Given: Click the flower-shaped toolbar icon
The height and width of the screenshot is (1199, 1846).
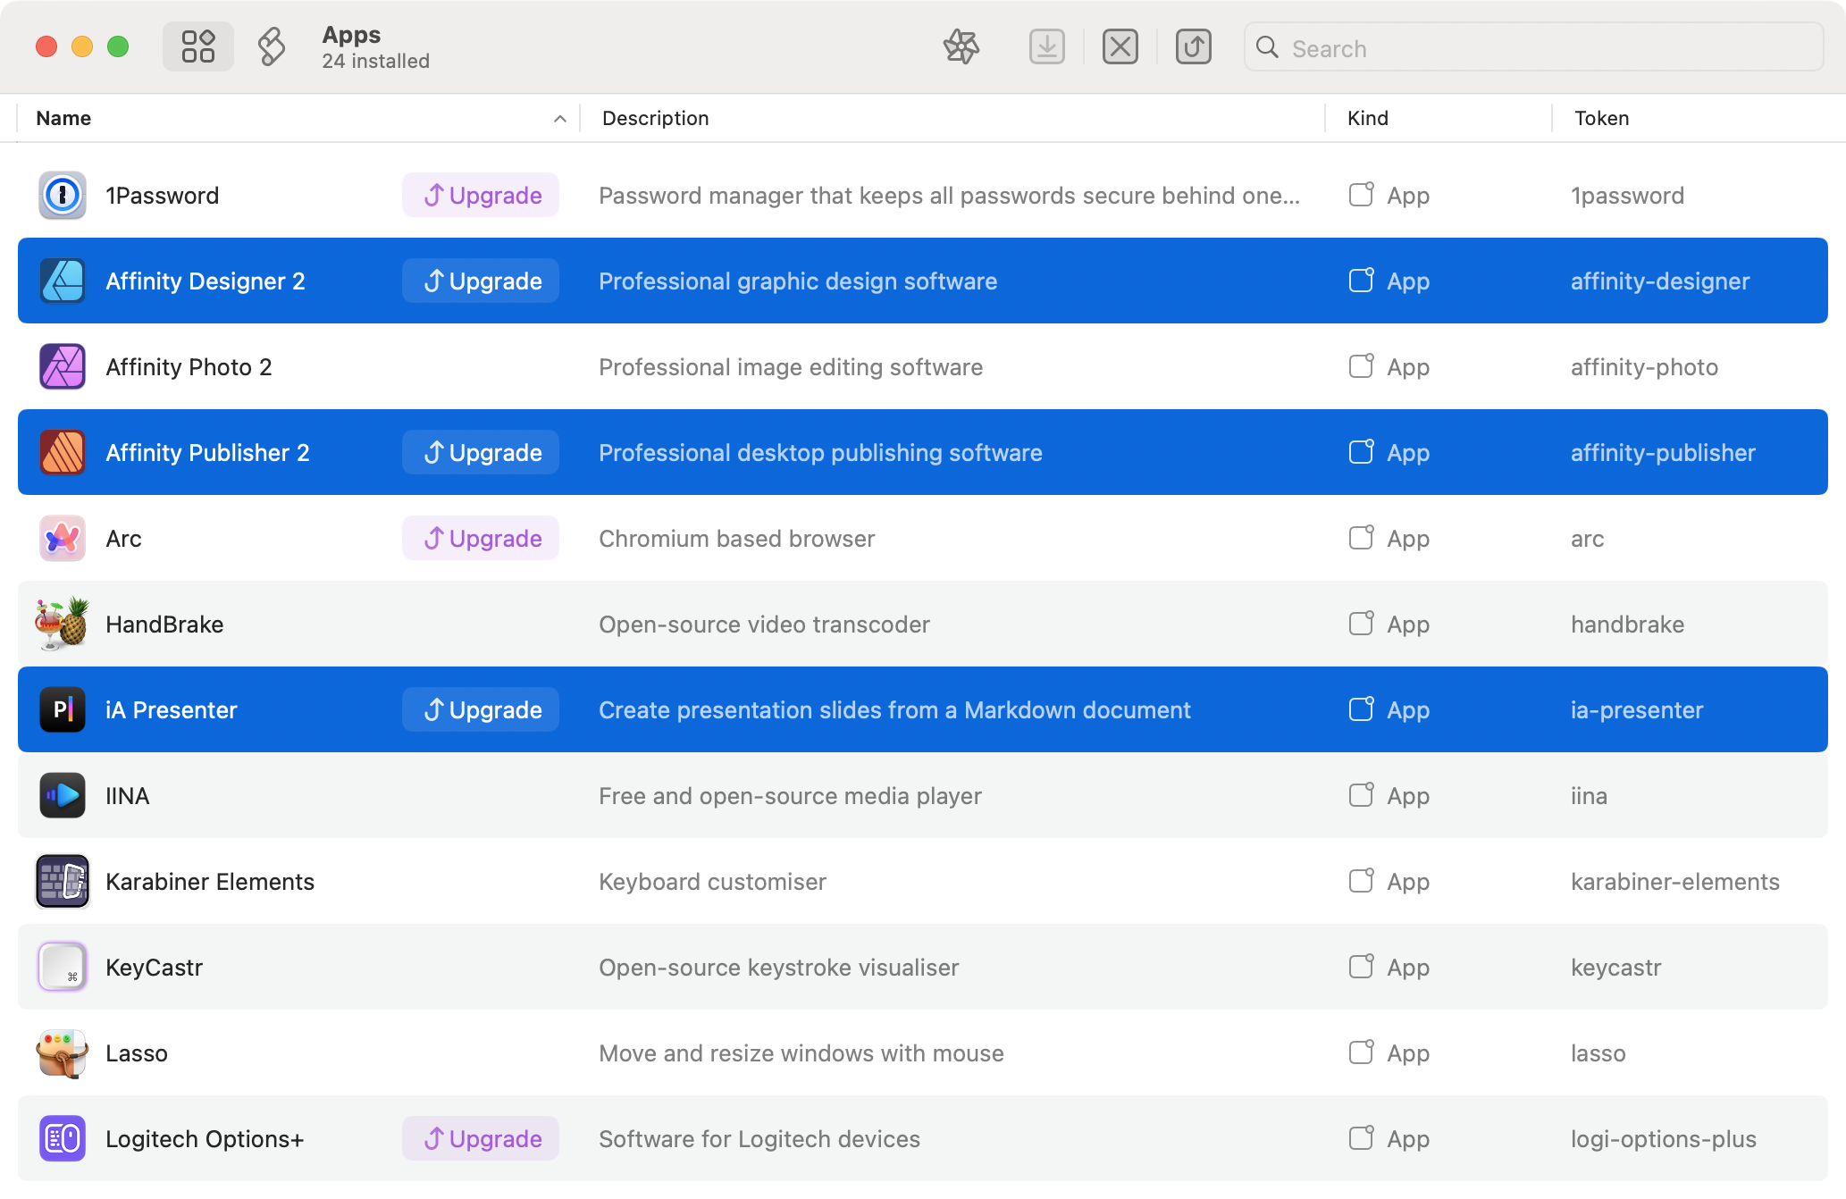Looking at the screenshot, I should 961,46.
